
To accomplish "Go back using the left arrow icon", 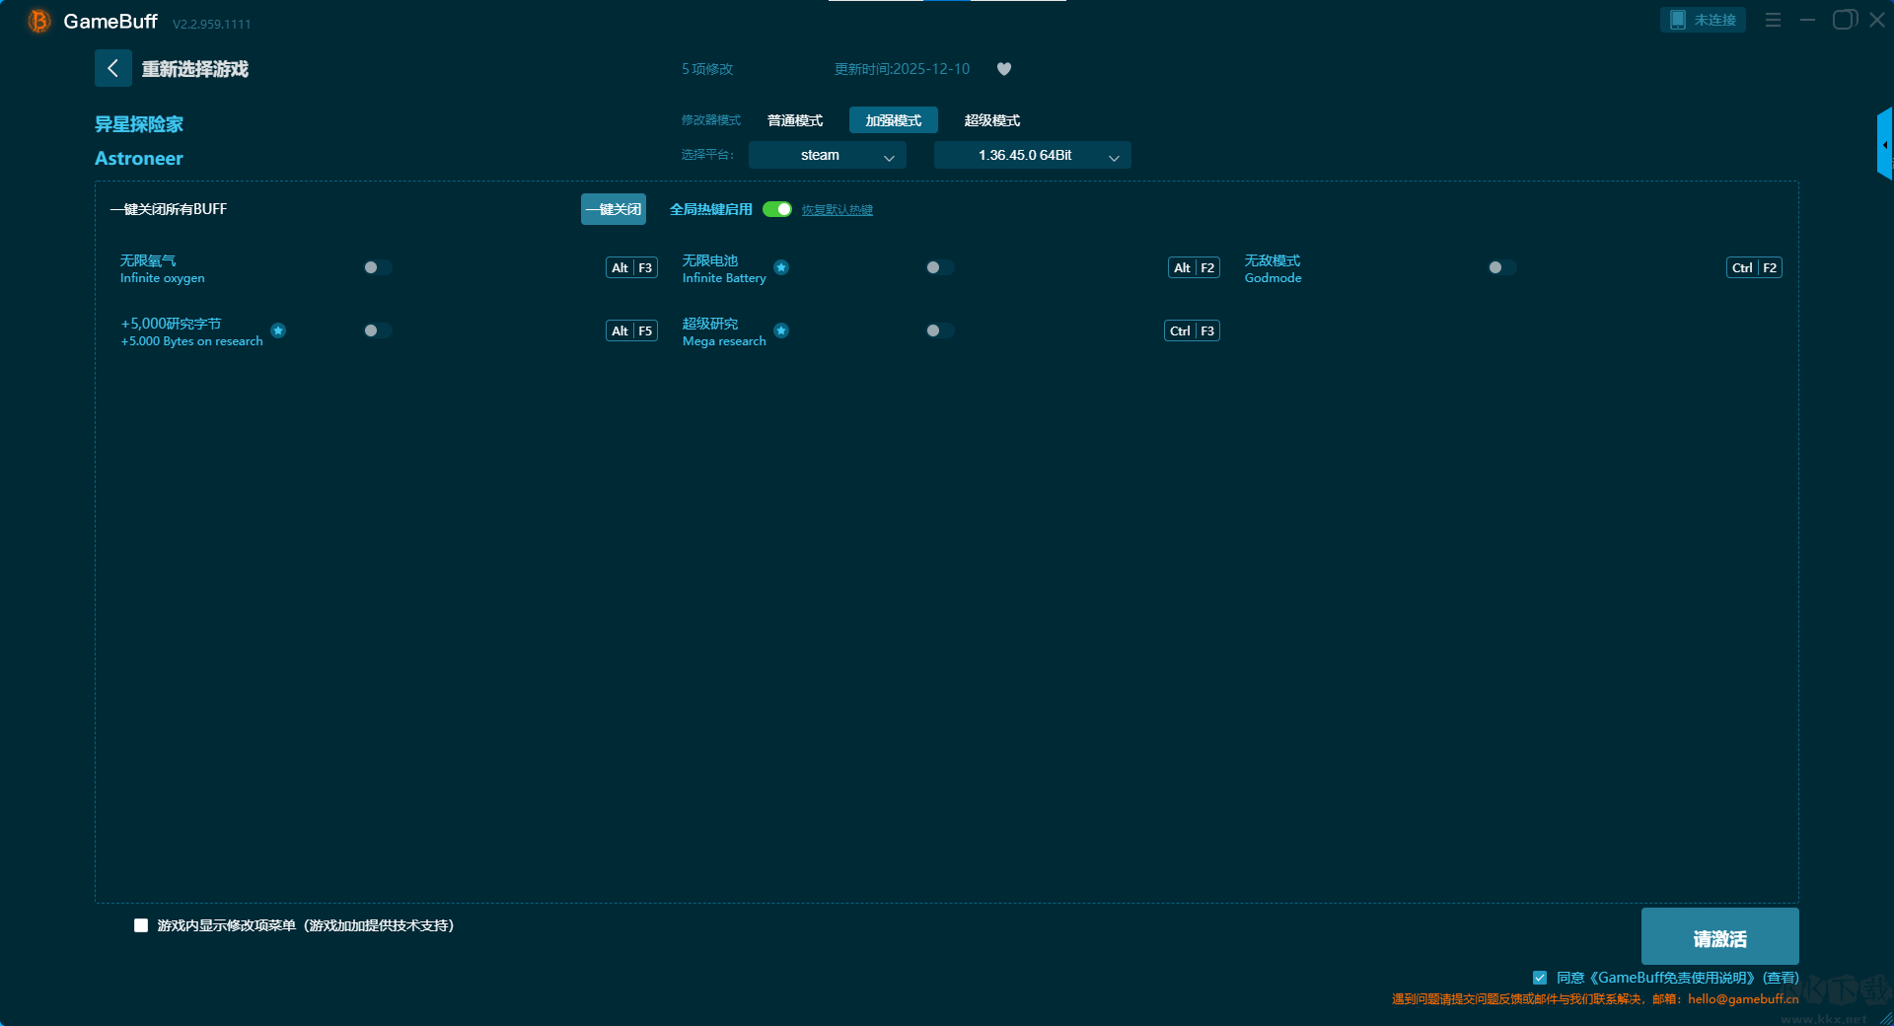I will coord(112,68).
